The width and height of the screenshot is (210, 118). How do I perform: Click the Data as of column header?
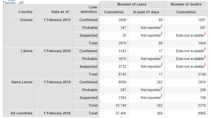[60, 12]
